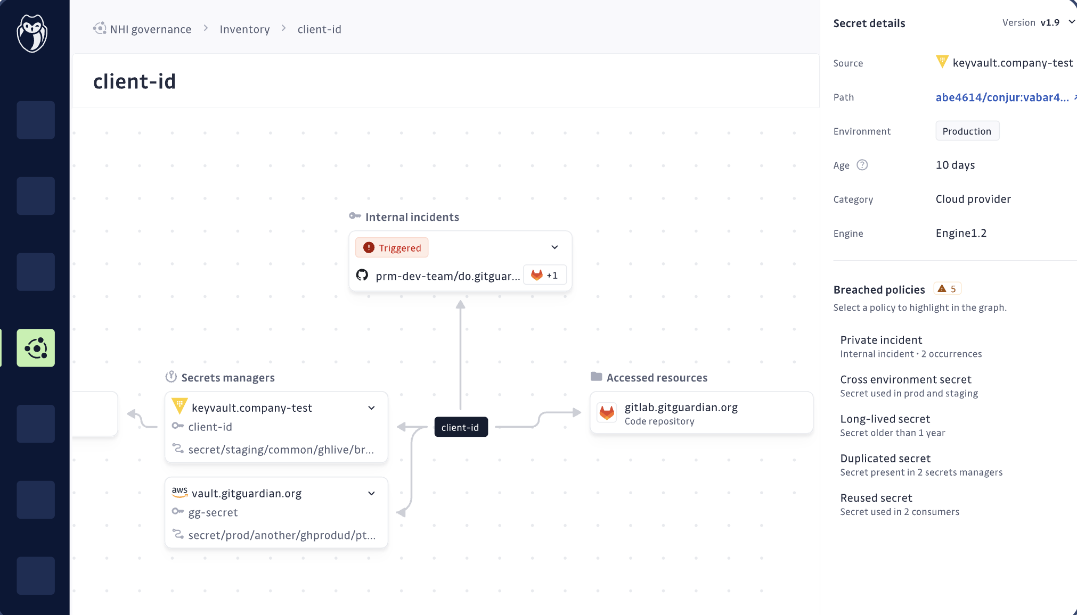The width and height of the screenshot is (1077, 615).
Task: Click the GitLab +1 badge in incidents
Action: pyautogui.click(x=544, y=275)
